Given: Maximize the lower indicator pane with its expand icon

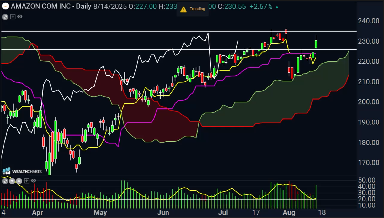Looking at the screenshot, I should [5, 181].
